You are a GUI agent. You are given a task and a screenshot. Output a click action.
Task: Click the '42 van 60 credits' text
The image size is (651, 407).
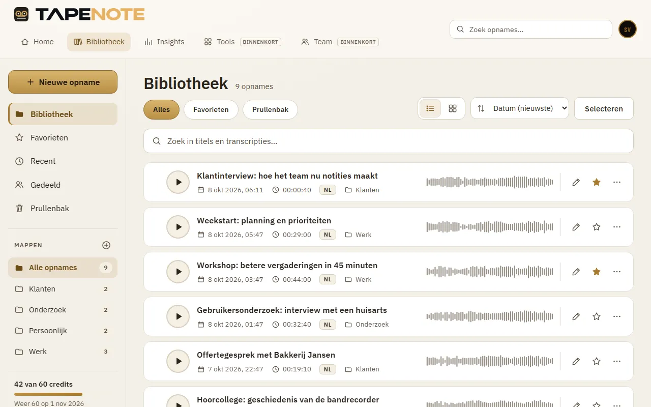[x=43, y=384]
